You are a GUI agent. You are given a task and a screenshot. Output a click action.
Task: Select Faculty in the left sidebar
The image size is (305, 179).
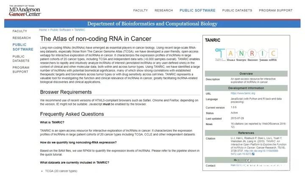pos(20,31)
